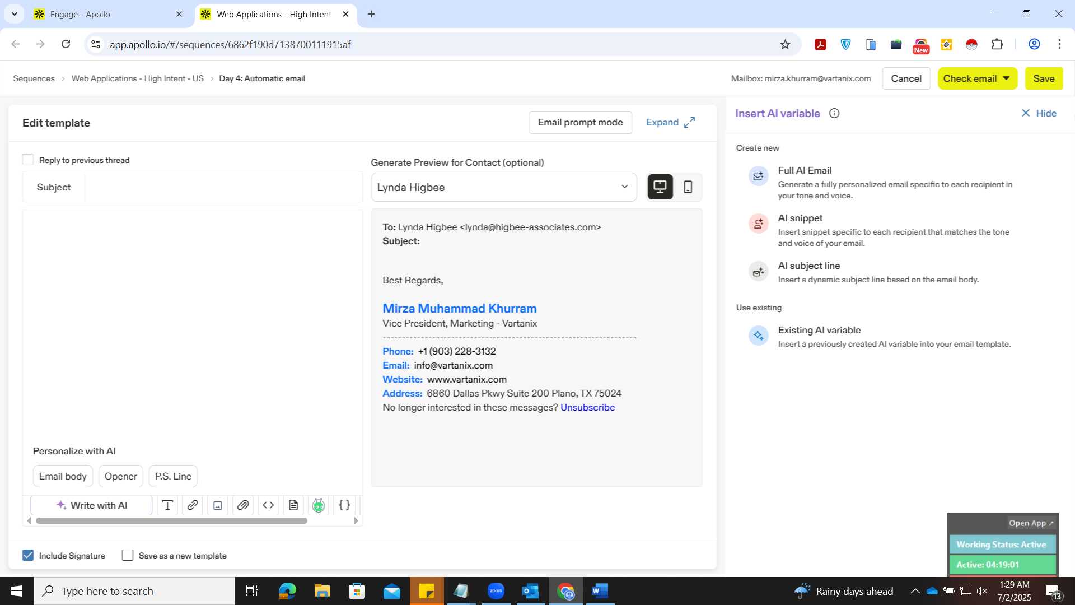Click the text formatting icon in editor toolbar
Image resolution: width=1075 pixels, height=605 pixels.
click(167, 505)
